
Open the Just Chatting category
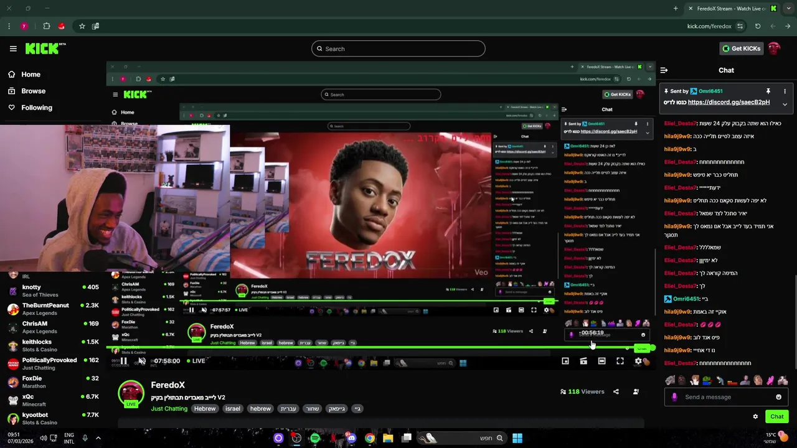[x=169, y=409]
